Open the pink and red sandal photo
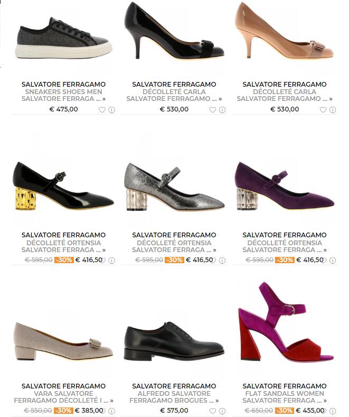Image resolution: width=349 pixels, height=417 pixels. [286, 322]
